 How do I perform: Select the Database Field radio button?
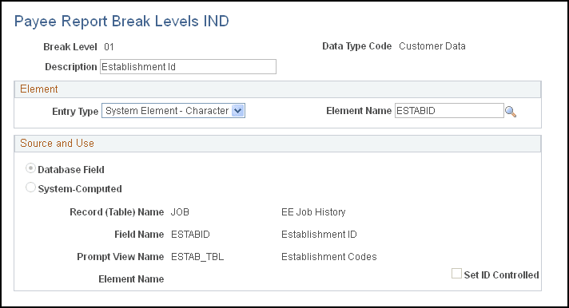[x=31, y=168]
